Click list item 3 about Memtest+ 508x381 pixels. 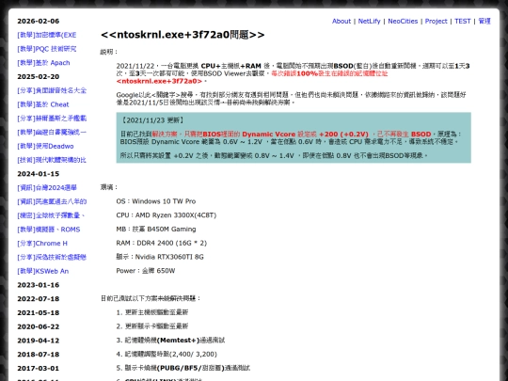click(x=170, y=341)
